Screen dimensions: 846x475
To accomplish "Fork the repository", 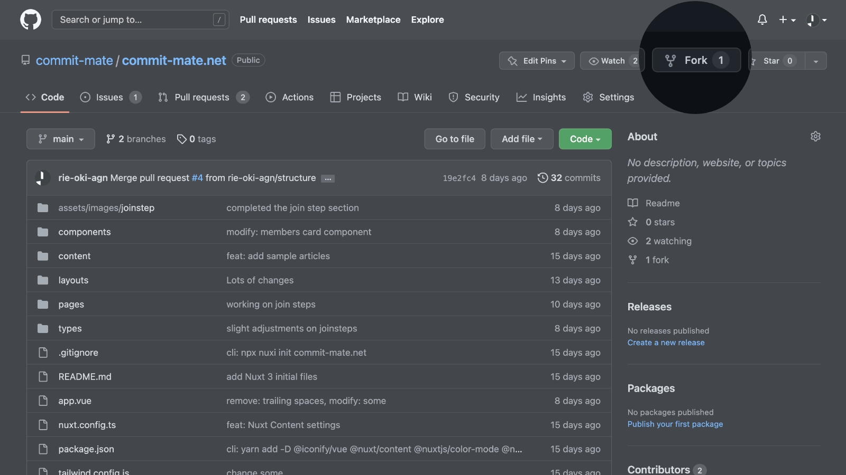I will point(695,61).
